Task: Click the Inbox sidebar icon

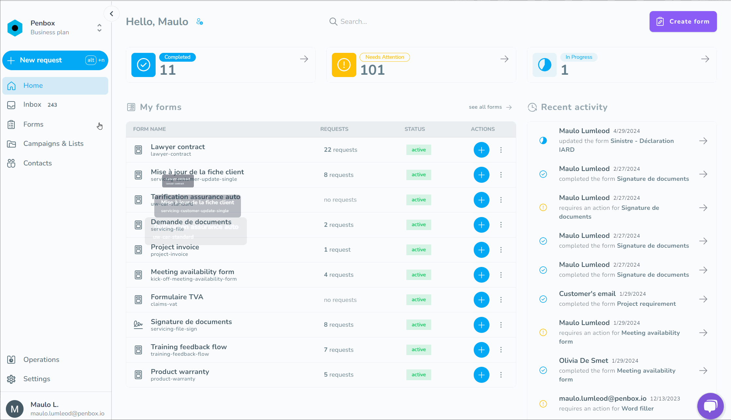Action: click(x=12, y=104)
